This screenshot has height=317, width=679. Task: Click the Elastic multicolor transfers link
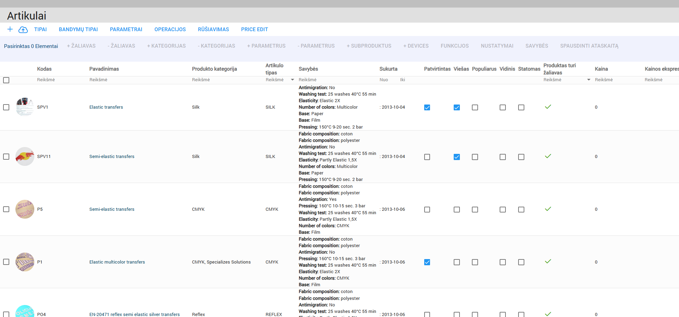tap(117, 262)
